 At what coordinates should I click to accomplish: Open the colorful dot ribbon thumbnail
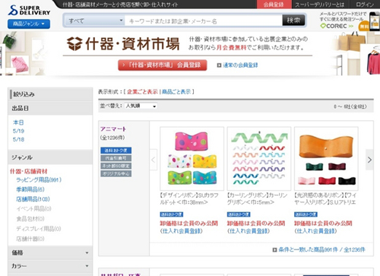tap(192, 159)
